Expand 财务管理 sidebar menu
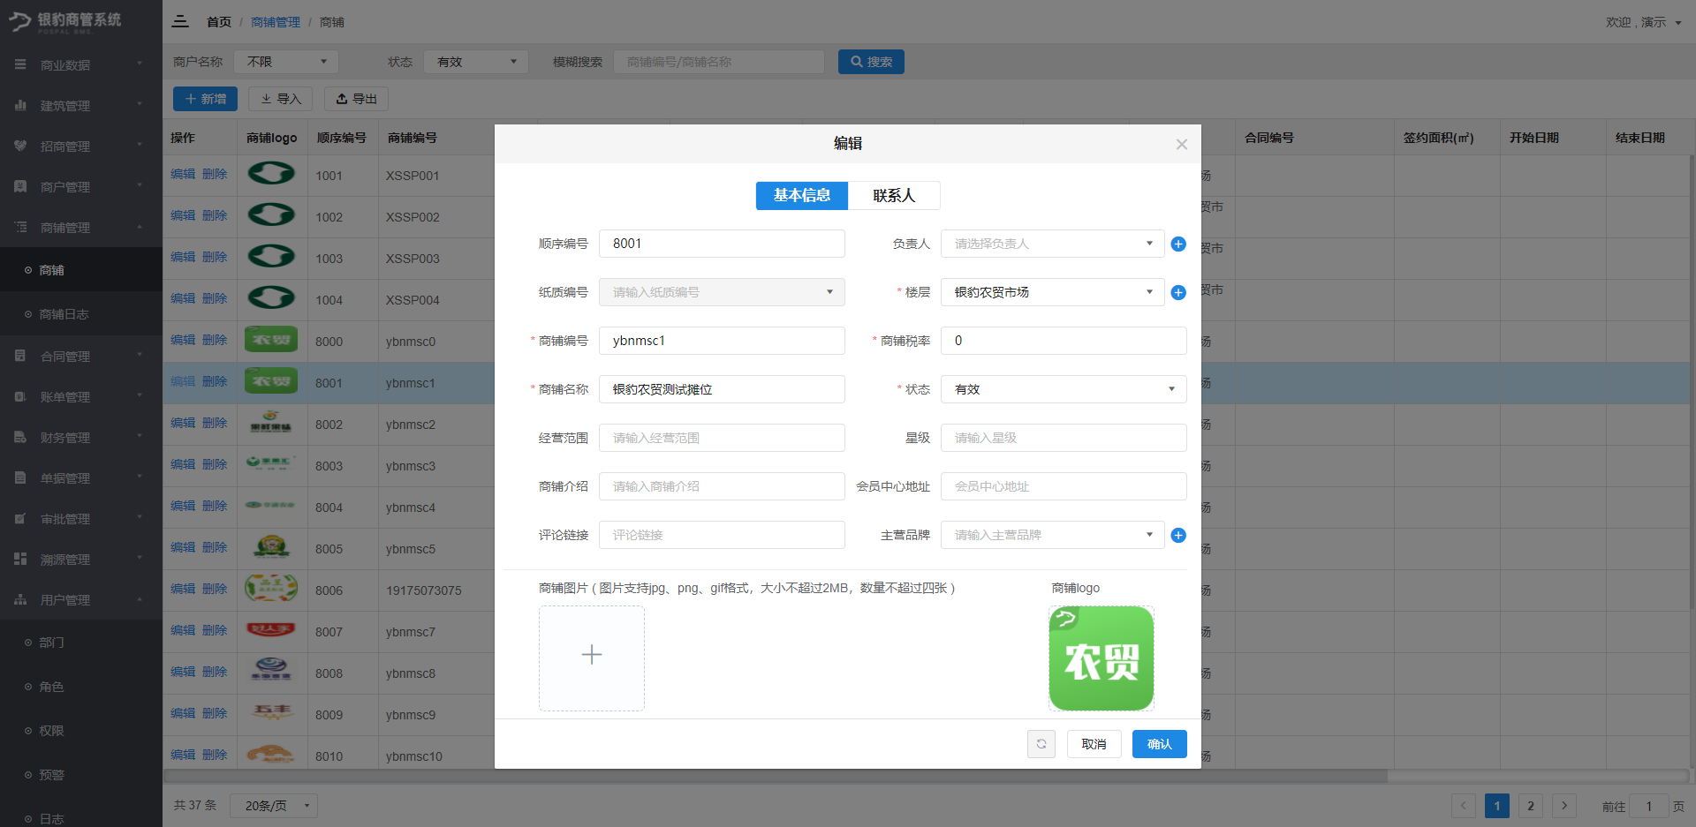The image size is (1696, 827). coord(81,437)
